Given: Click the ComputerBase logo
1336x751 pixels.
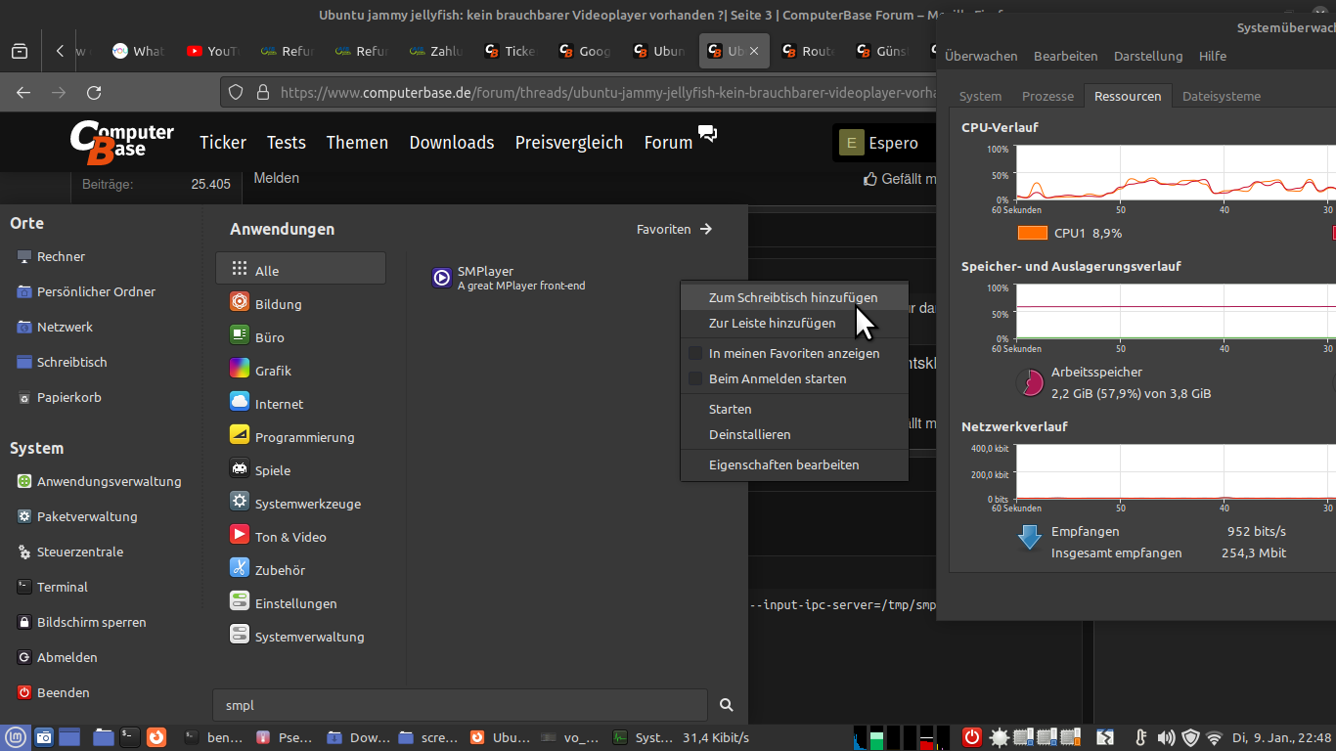Looking at the screenshot, I should (x=122, y=142).
